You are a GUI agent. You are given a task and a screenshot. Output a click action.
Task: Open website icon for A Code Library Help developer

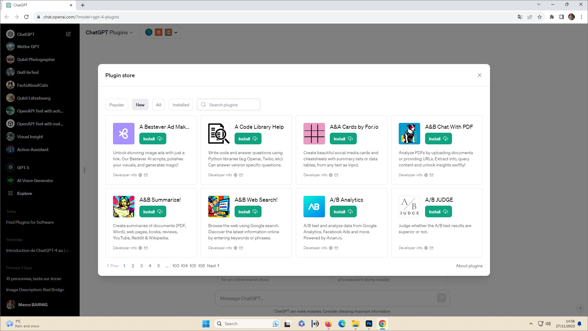(236, 175)
